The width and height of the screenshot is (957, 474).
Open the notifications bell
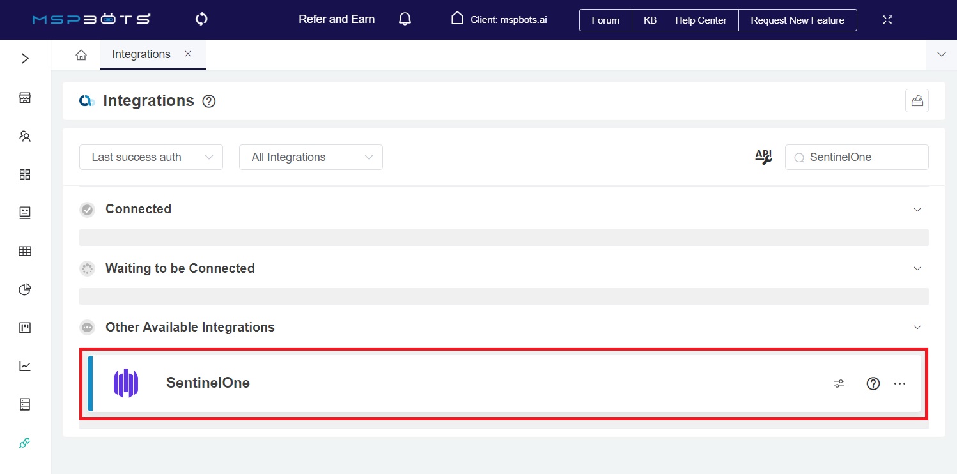click(x=405, y=19)
